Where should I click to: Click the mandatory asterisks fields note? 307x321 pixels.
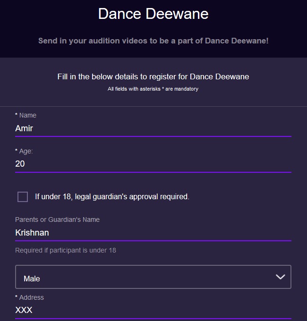pyautogui.click(x=153, y=89)
